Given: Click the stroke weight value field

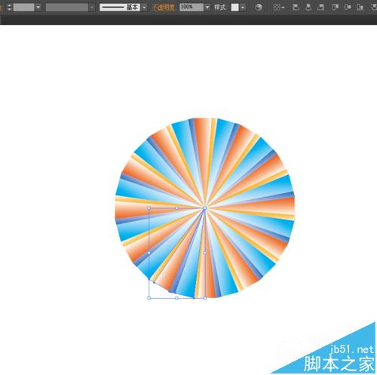Looking at the screenshot, I should point(23,7).
